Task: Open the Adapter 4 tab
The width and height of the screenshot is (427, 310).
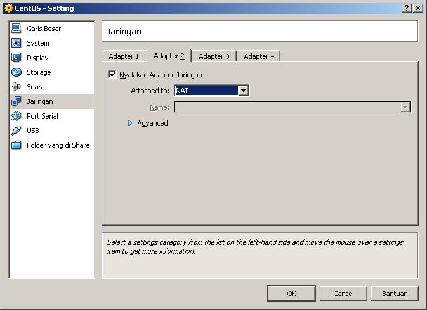Action: click(x=259, y=56)
